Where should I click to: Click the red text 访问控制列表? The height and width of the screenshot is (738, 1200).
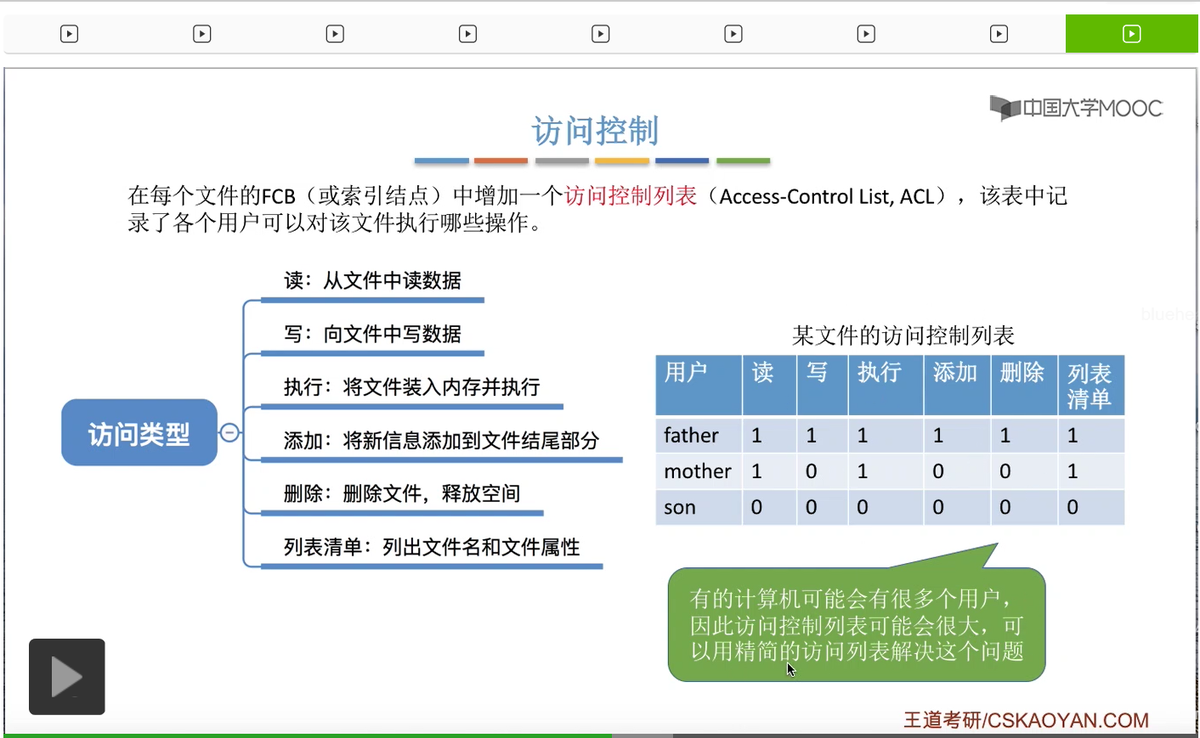coord(631,196)
